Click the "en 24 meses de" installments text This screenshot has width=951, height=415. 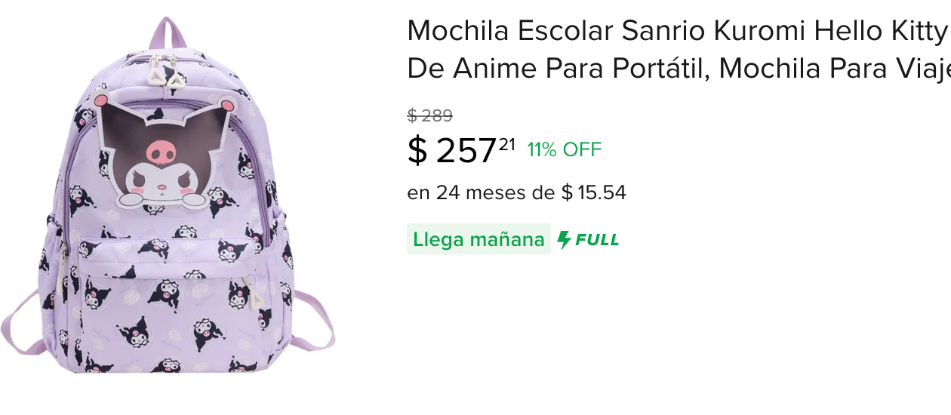point(482,193)
